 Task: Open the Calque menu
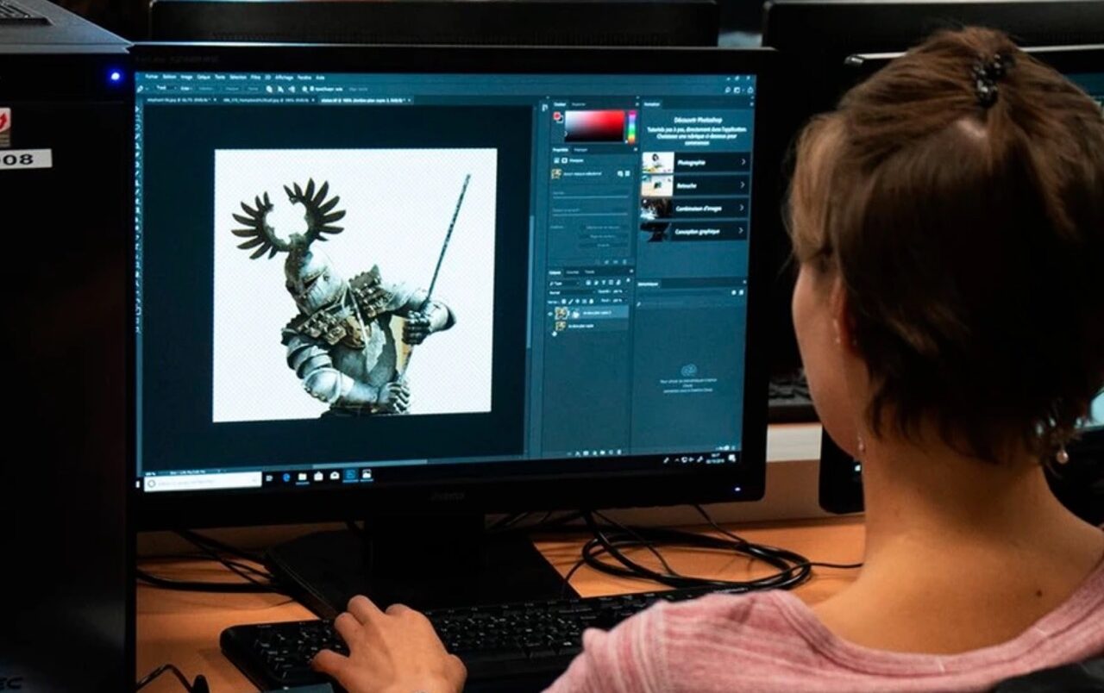[204, 77]
